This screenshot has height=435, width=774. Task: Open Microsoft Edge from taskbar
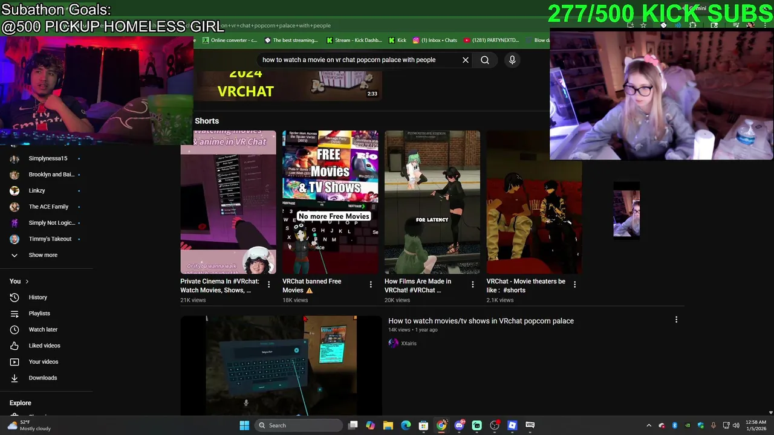pyautogui.click(x=406, y=425)
